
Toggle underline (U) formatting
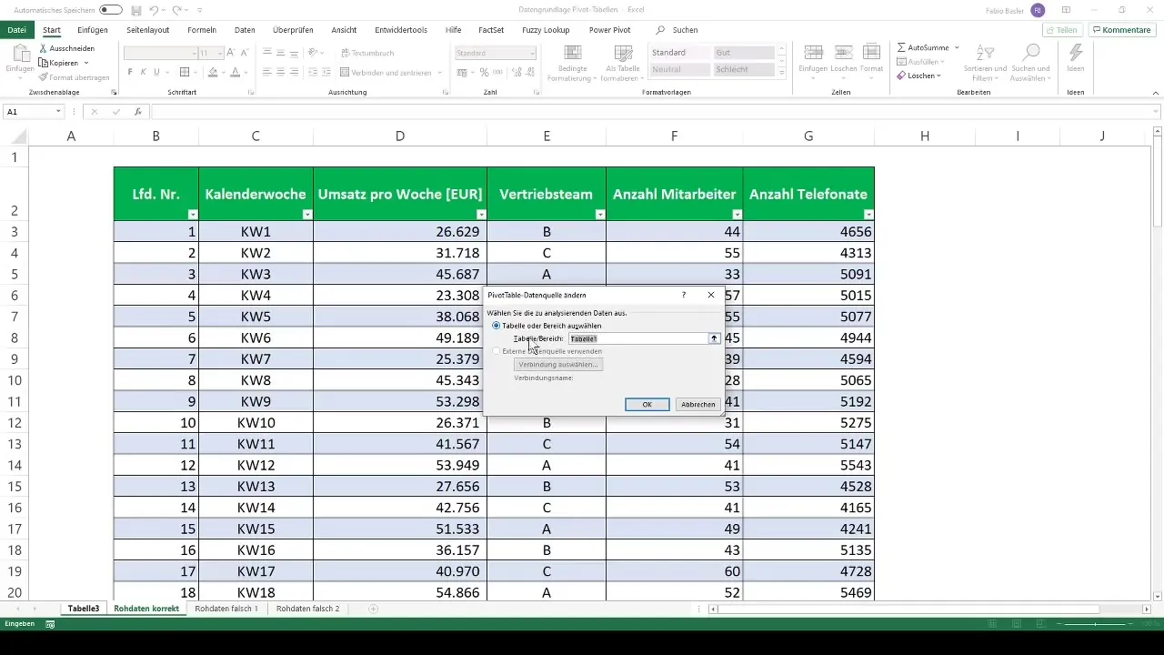pyautogui.click(x=157, y=72)
